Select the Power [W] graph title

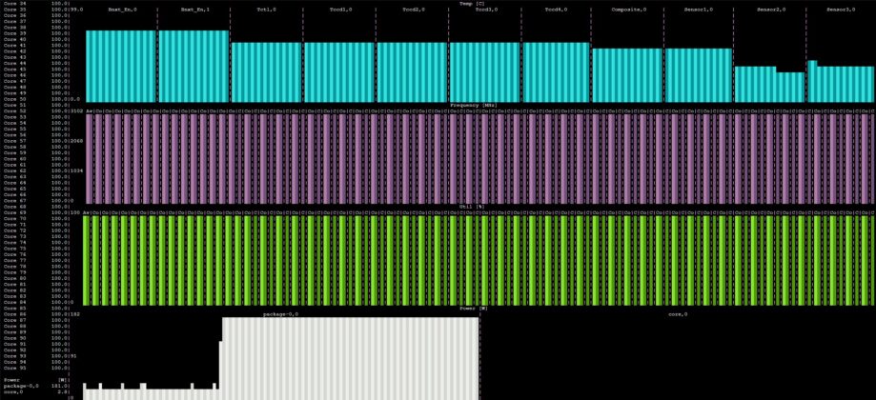(474, 308)
